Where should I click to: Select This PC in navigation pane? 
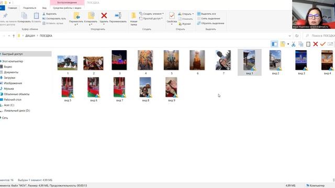point(13,61)
